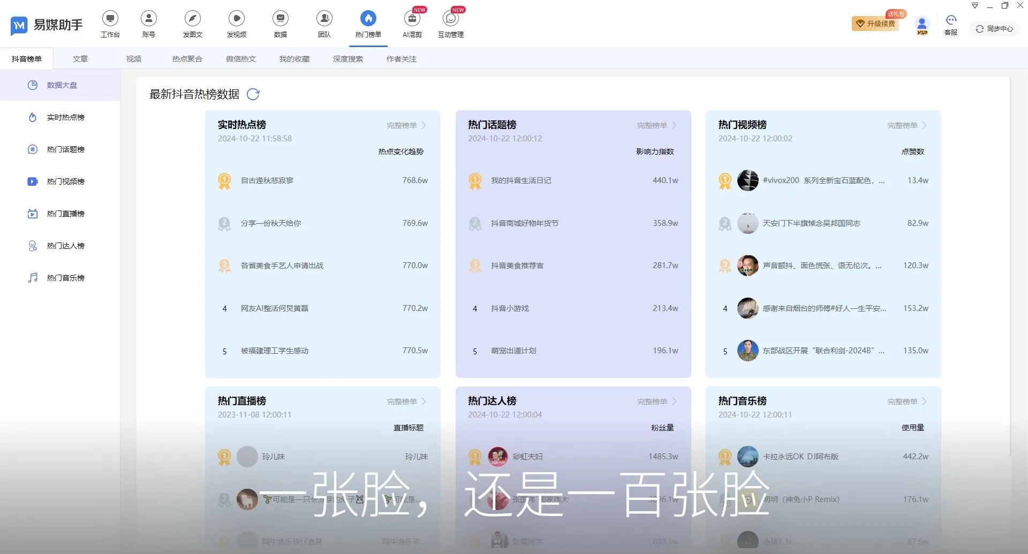Screen dimensions: 1028x554
Task: Open the 感谢来自烟台的师傅 video thumbnail
Action: (x=748, y=308)
